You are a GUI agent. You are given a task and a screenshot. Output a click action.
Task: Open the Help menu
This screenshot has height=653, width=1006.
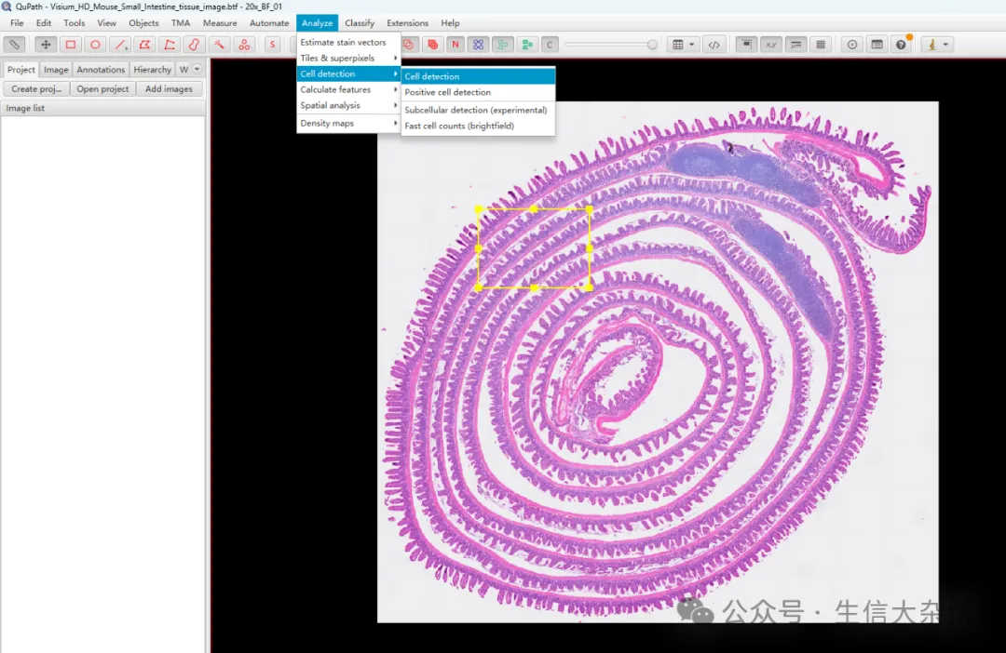pyautogui.click(x=450, y=22)
